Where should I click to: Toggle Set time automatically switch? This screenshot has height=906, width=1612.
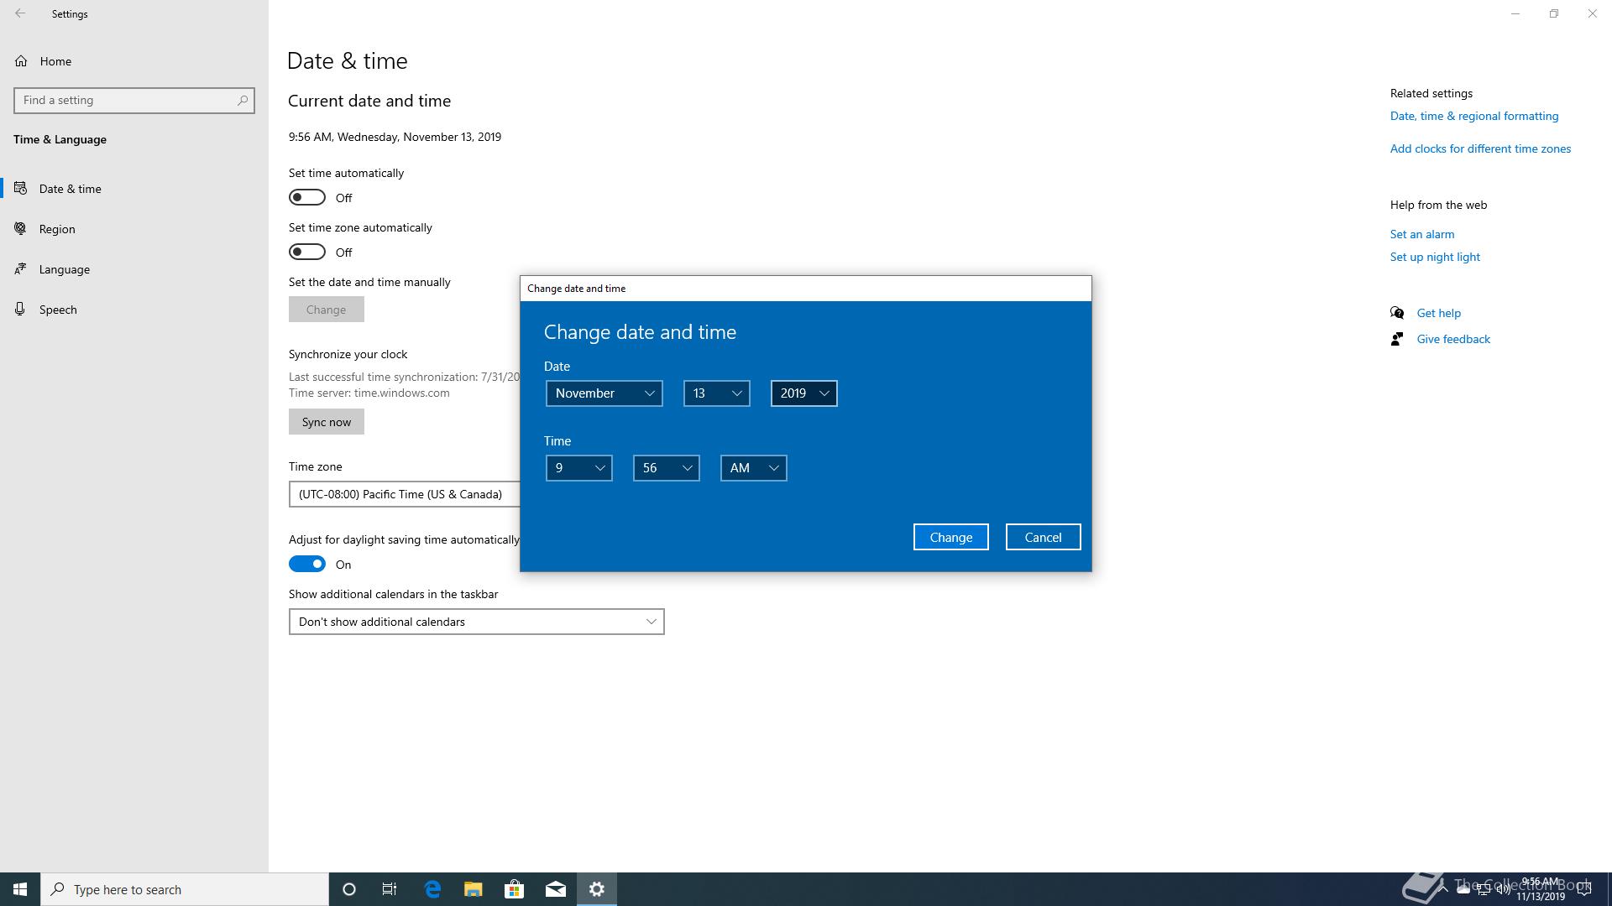307,197
